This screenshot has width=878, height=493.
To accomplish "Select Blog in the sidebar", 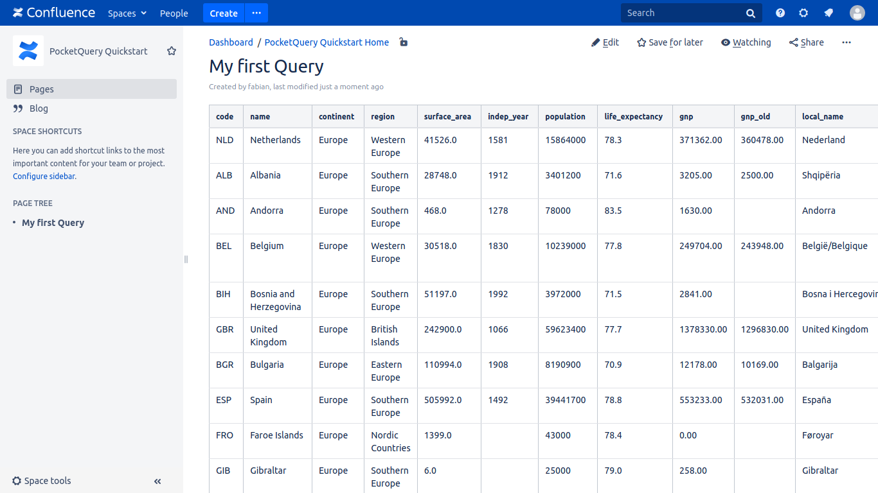I will pos(39,108).
